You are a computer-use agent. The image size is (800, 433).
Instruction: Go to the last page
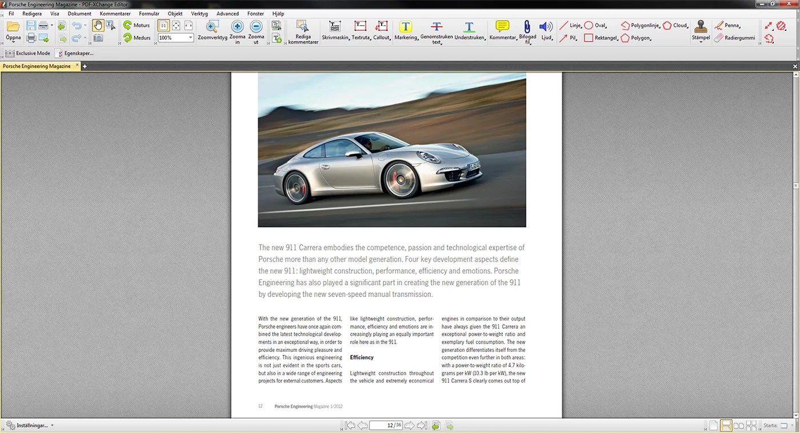(422, 426)
